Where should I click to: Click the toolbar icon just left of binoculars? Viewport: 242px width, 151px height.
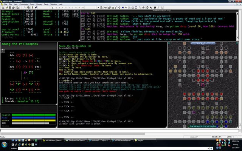(x=151, y=8)
